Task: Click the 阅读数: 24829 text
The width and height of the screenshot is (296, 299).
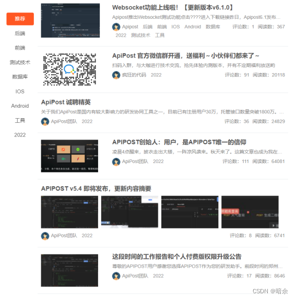Action: 268,121
